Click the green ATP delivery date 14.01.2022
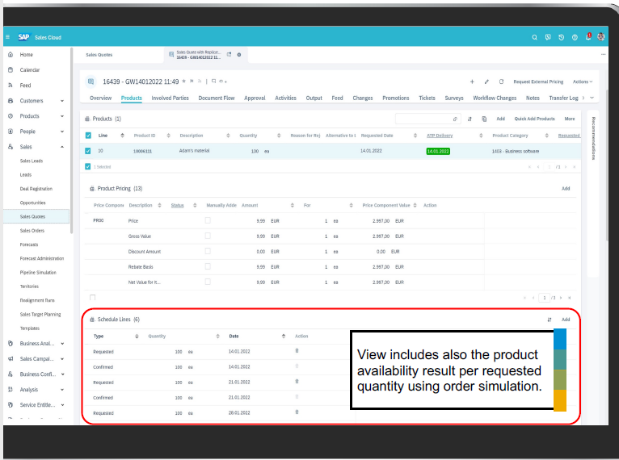This screenshot has height=460, width=619. point(438,151)
